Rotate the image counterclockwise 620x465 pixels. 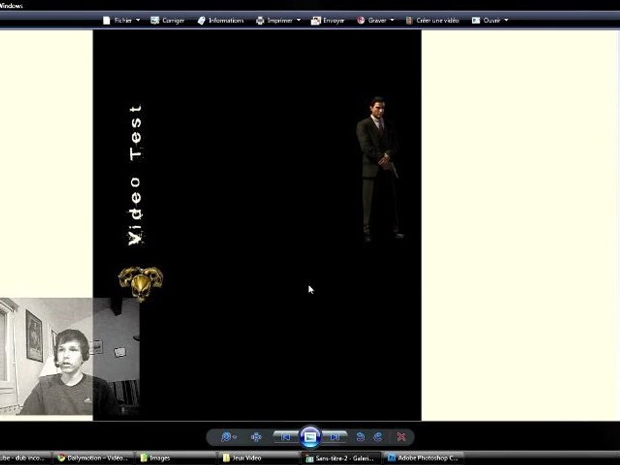[360, 437]
